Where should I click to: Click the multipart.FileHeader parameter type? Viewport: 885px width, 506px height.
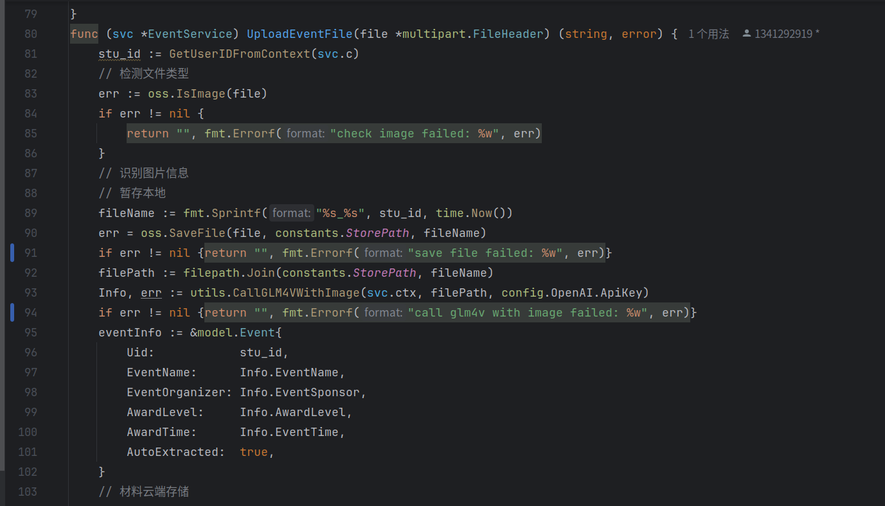pyautogui.click(x=472, y=34)
